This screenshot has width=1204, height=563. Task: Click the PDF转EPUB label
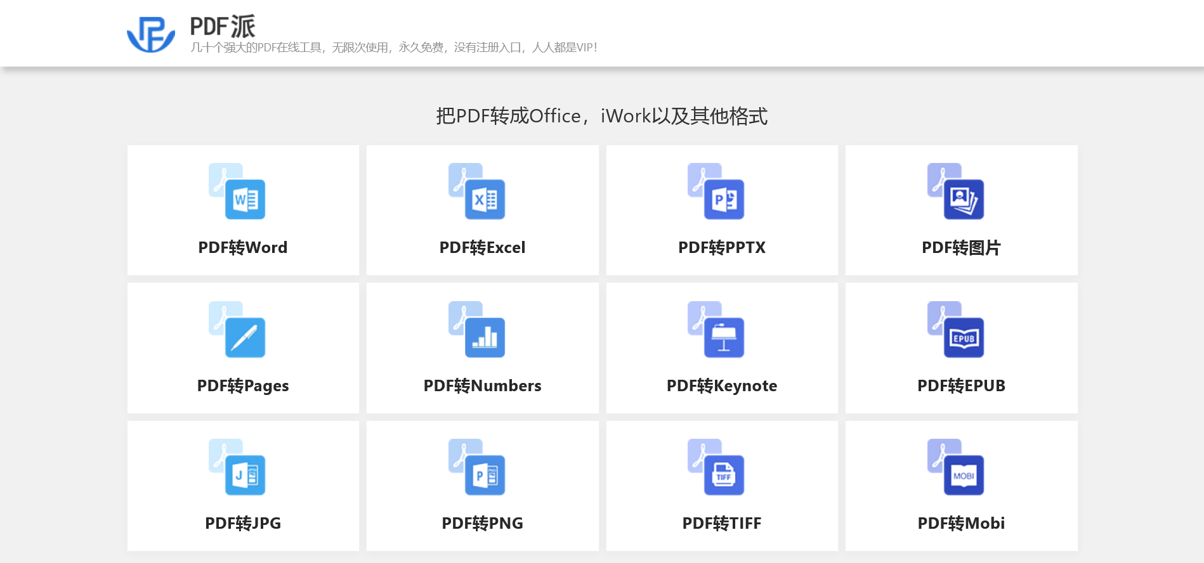tap(962, 385)
